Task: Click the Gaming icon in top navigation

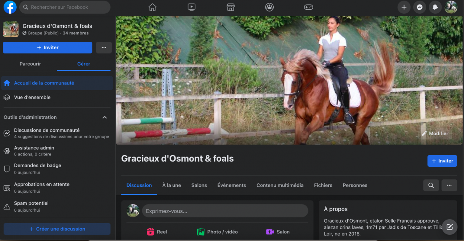Action: pos(308,7)
